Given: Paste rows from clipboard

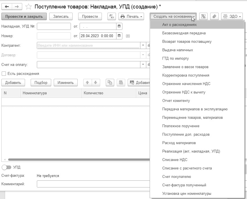Looking at the screenshot, I should [121, 82].
